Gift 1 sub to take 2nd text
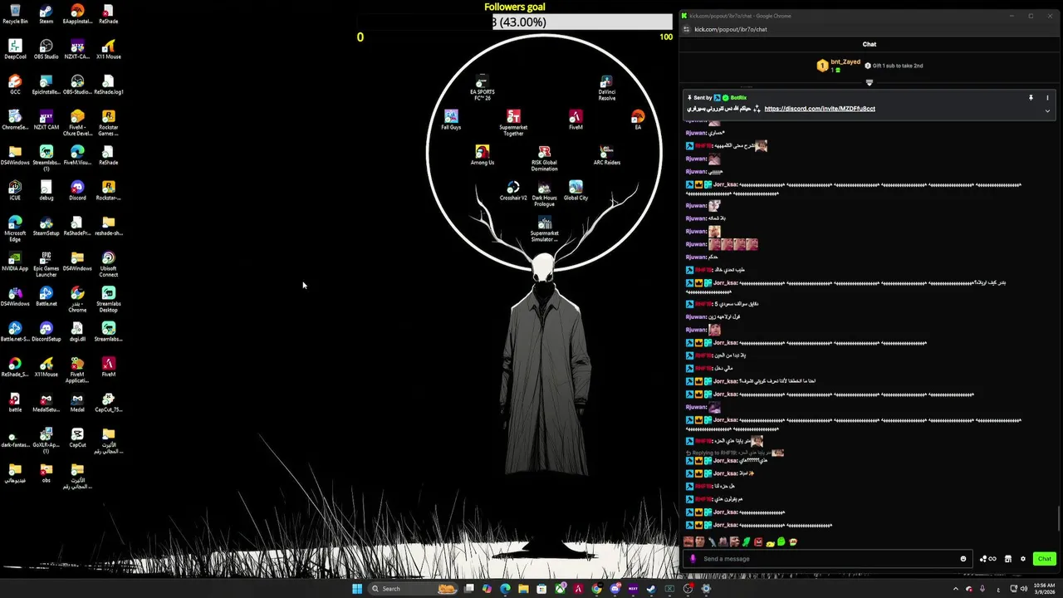Screen dimensions: 1063x598 point(897,66)
